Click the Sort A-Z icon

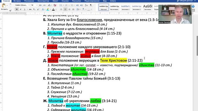click(86, 5)
